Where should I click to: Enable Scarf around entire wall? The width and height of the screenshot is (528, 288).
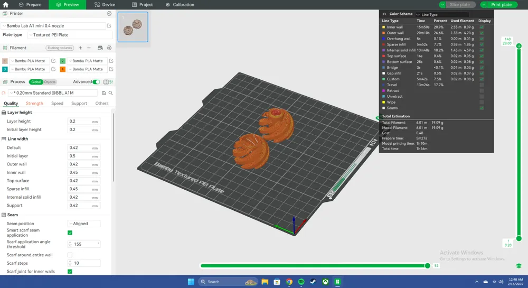70,255
